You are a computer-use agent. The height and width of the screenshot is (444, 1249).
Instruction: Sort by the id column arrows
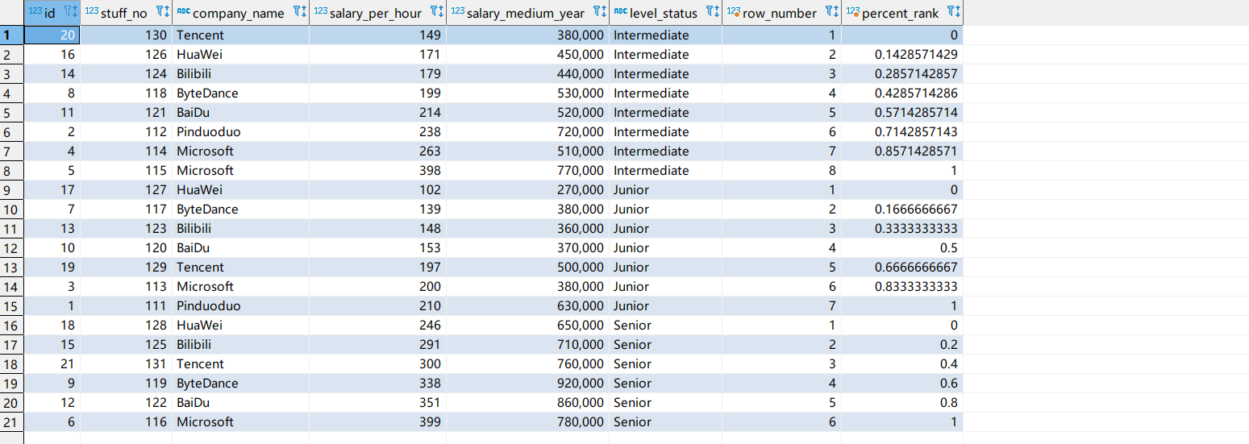(75, 12)
